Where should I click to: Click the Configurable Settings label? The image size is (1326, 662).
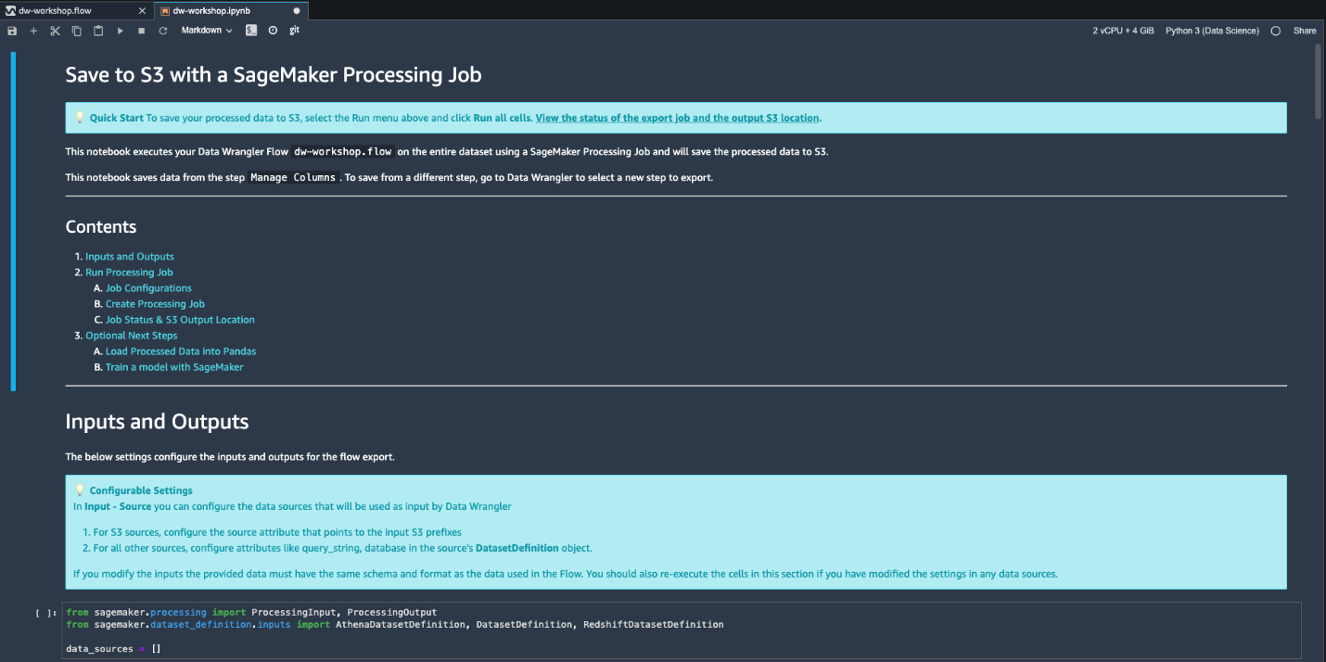(x=141, y=490)
